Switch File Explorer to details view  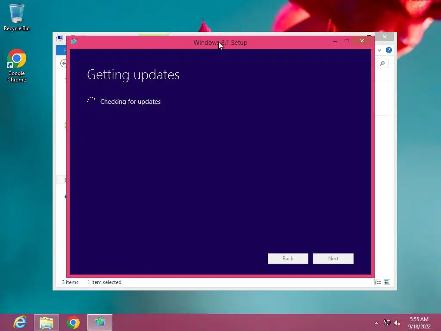(x=377, y=282)
